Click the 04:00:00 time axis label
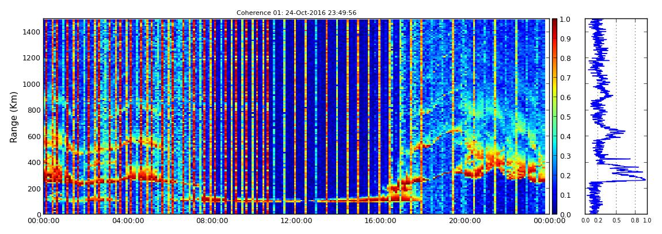 click(127, 221)
